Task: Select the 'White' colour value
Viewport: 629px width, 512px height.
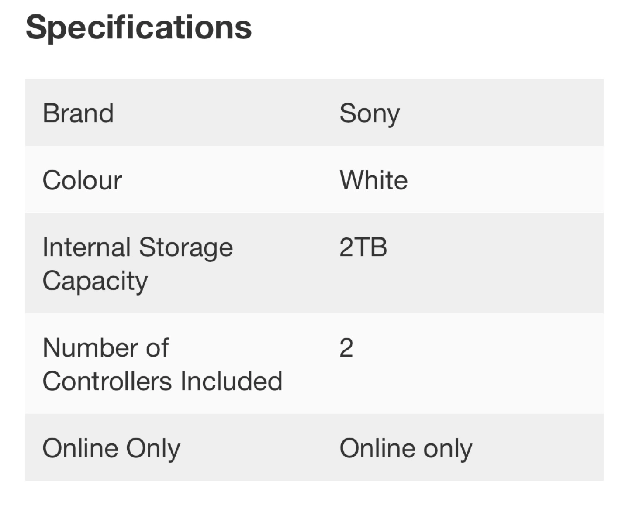Action: coord(373,180)
